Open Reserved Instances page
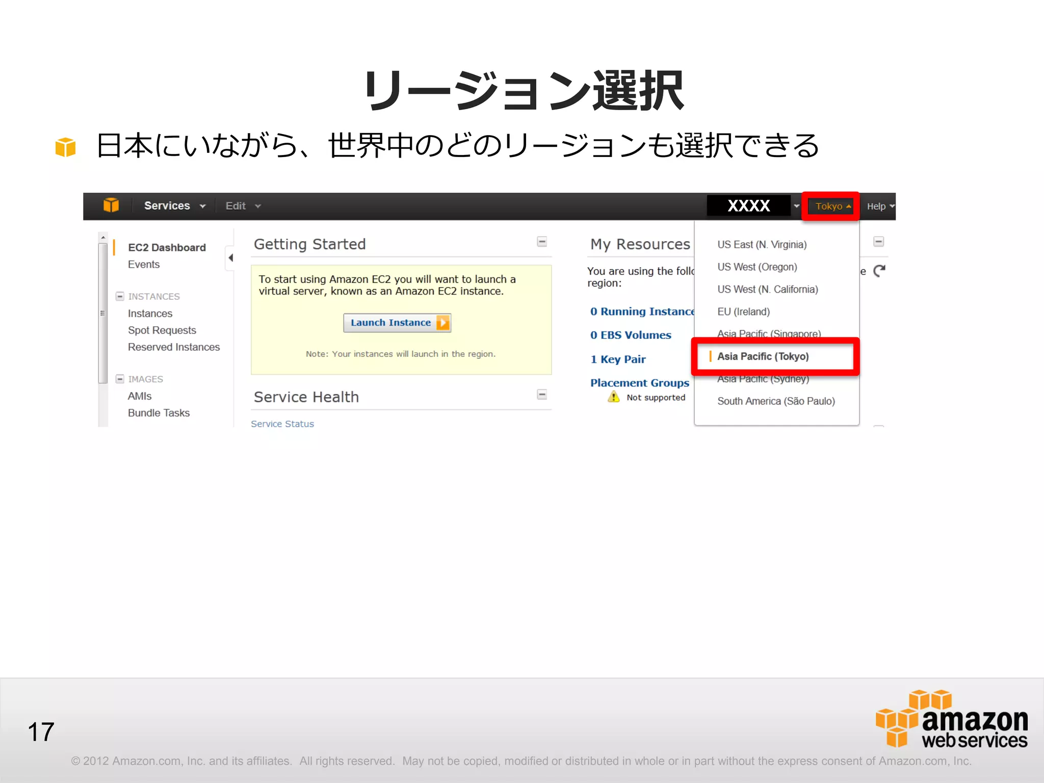The image size is (1044, 783). [x=174, y=347]
